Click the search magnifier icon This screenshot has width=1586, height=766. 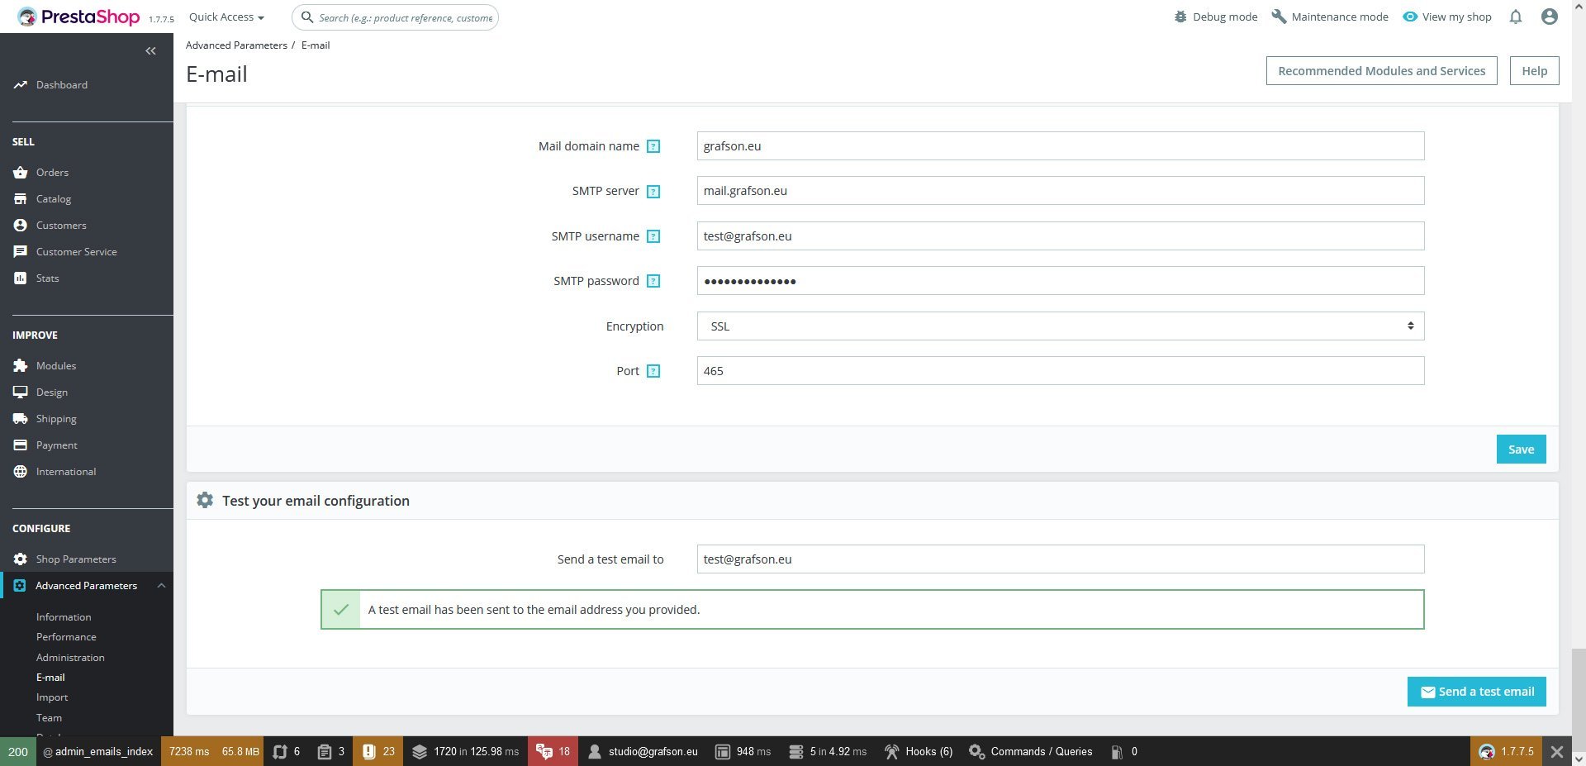[307, 17]
